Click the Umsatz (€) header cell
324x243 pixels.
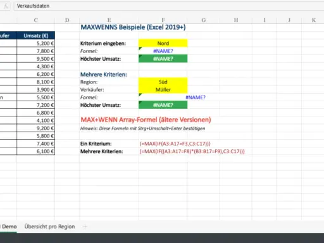point(36,35)
